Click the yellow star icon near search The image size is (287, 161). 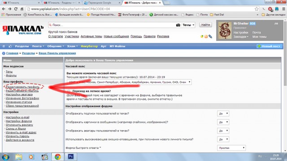click(x=202, y=37)
